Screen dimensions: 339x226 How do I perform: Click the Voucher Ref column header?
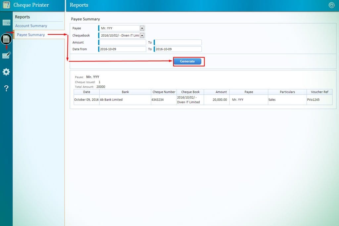coord(319,92)
